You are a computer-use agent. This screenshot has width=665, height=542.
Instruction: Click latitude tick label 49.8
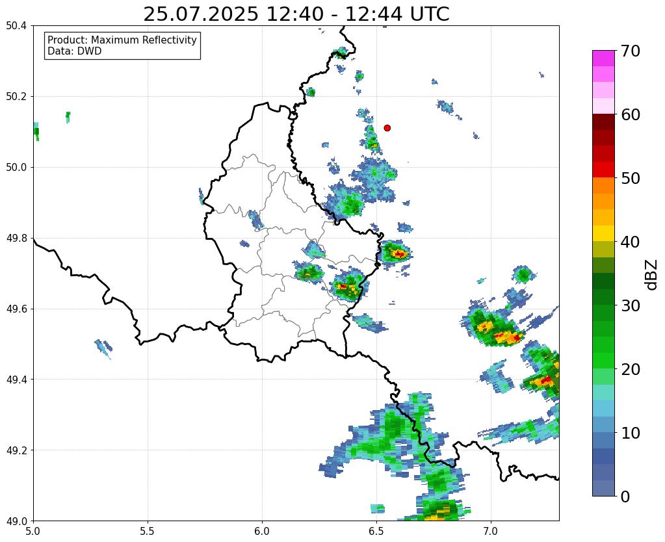tap(16, 239)
